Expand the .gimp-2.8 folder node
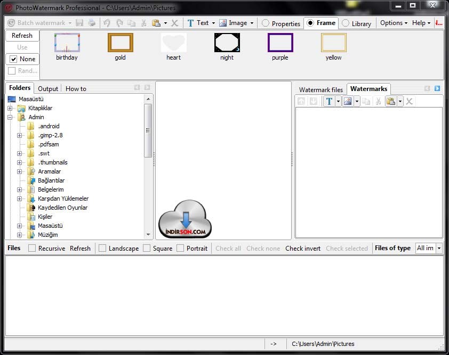The height and width of the screenshot is (355, 449). tap(20, 135)
